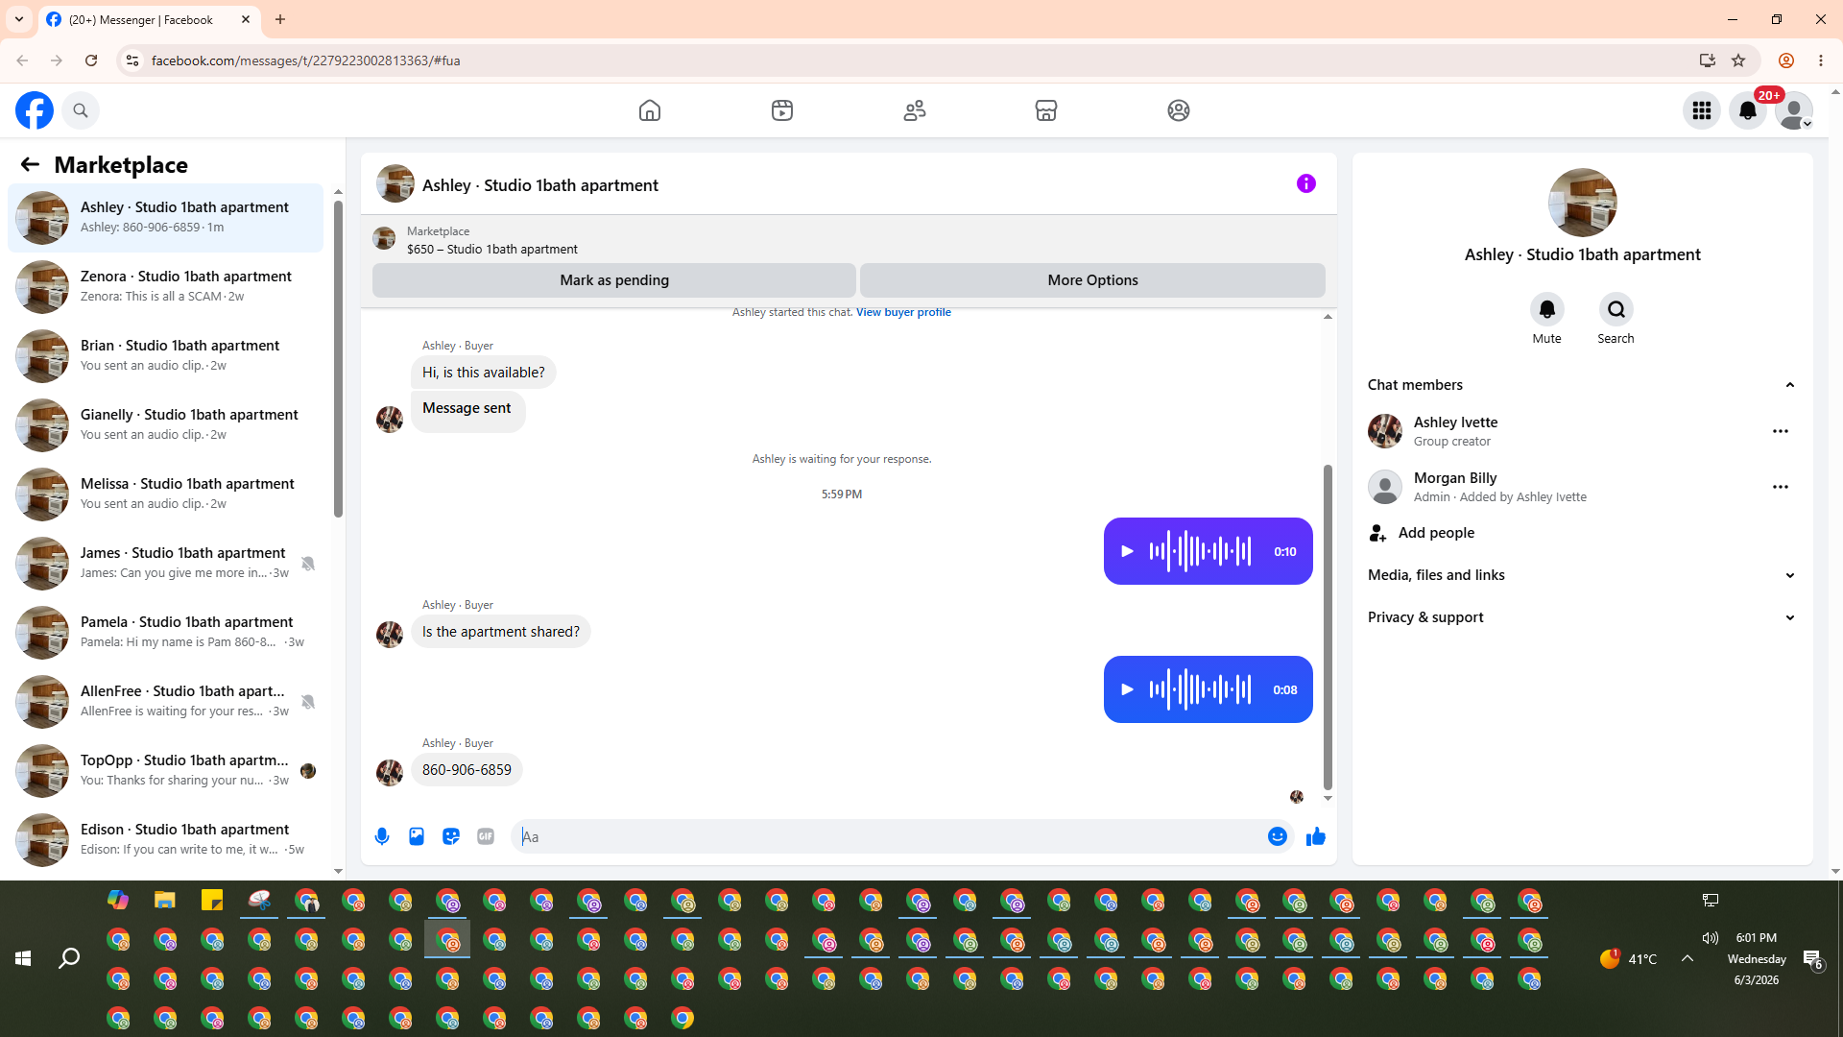Open Gianelly conversation in list

pos(165,425)
